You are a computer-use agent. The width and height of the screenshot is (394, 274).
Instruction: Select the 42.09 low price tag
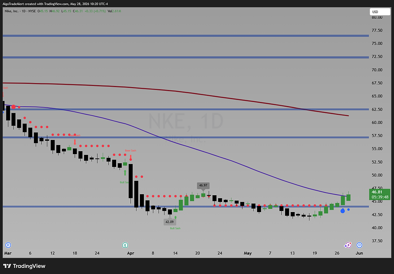point(170,222)
